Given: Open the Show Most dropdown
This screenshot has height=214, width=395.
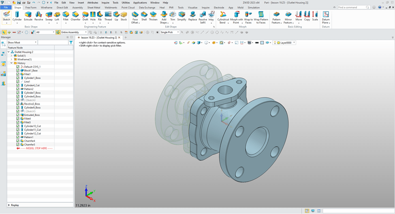Looking at the screenshot, I should [x=22, y=43].
